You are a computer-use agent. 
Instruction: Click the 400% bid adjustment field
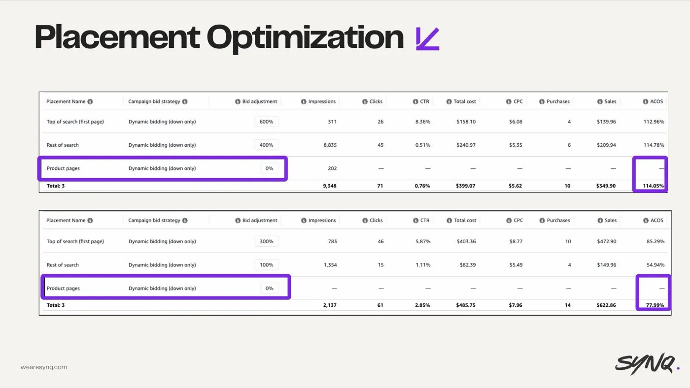click(x=267, y=145)
